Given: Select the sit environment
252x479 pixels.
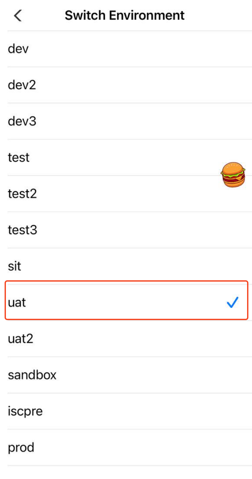Looking at the screenshot, I should click(14, 266).
